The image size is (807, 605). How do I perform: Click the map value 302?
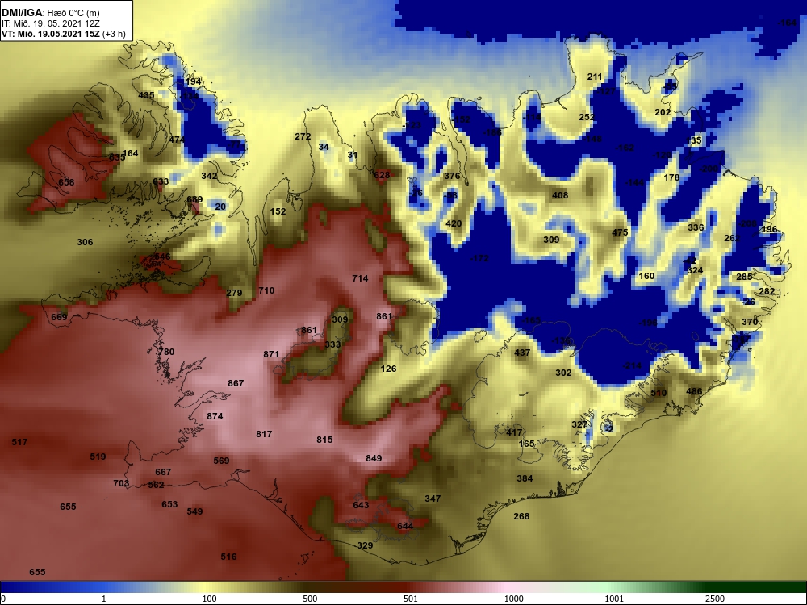[563, 373]
